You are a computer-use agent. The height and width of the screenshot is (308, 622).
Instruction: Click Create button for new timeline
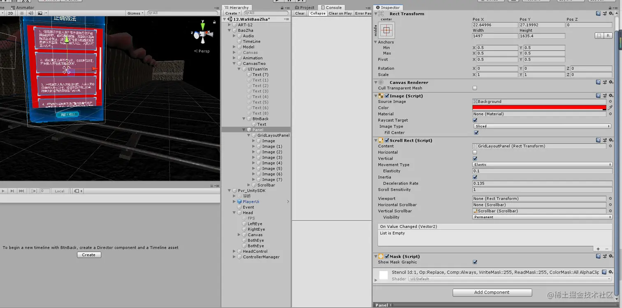89,255
